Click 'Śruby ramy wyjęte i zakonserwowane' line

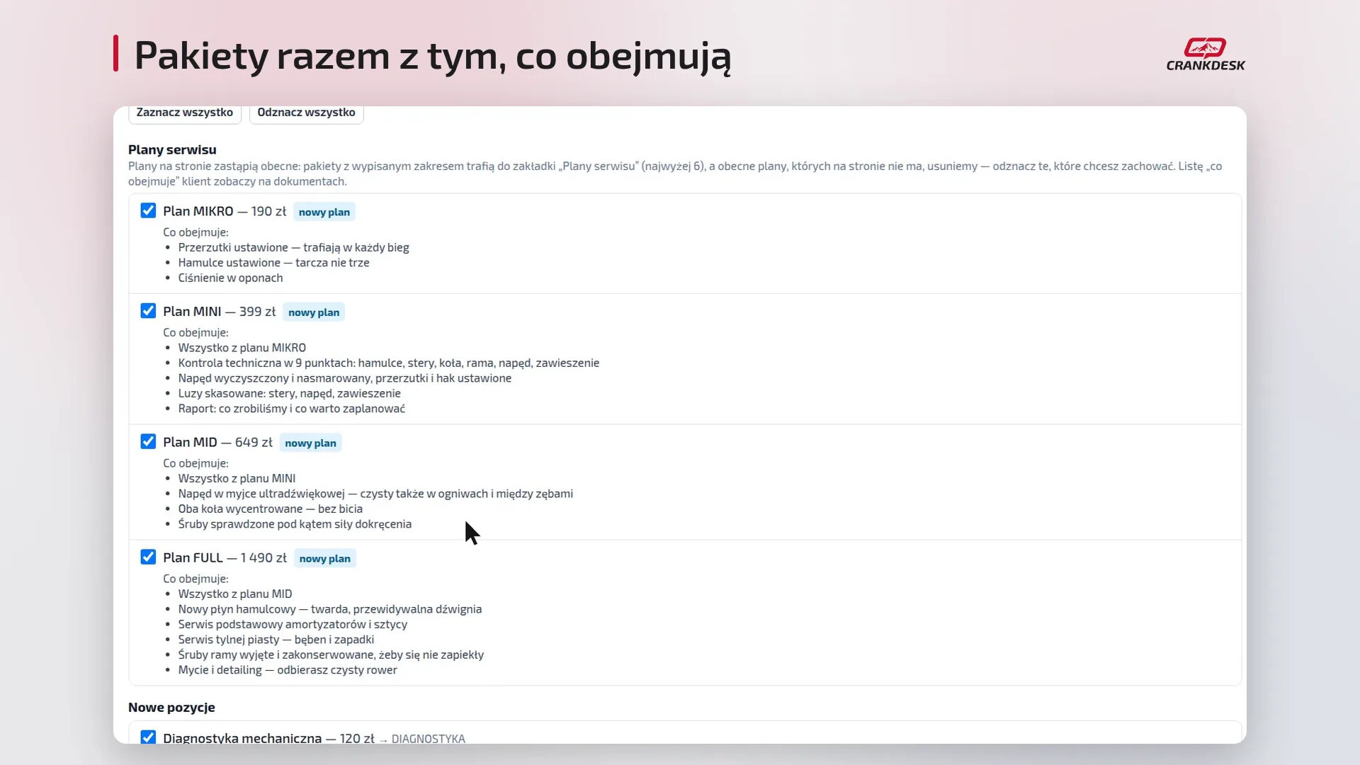pos(331,654)
